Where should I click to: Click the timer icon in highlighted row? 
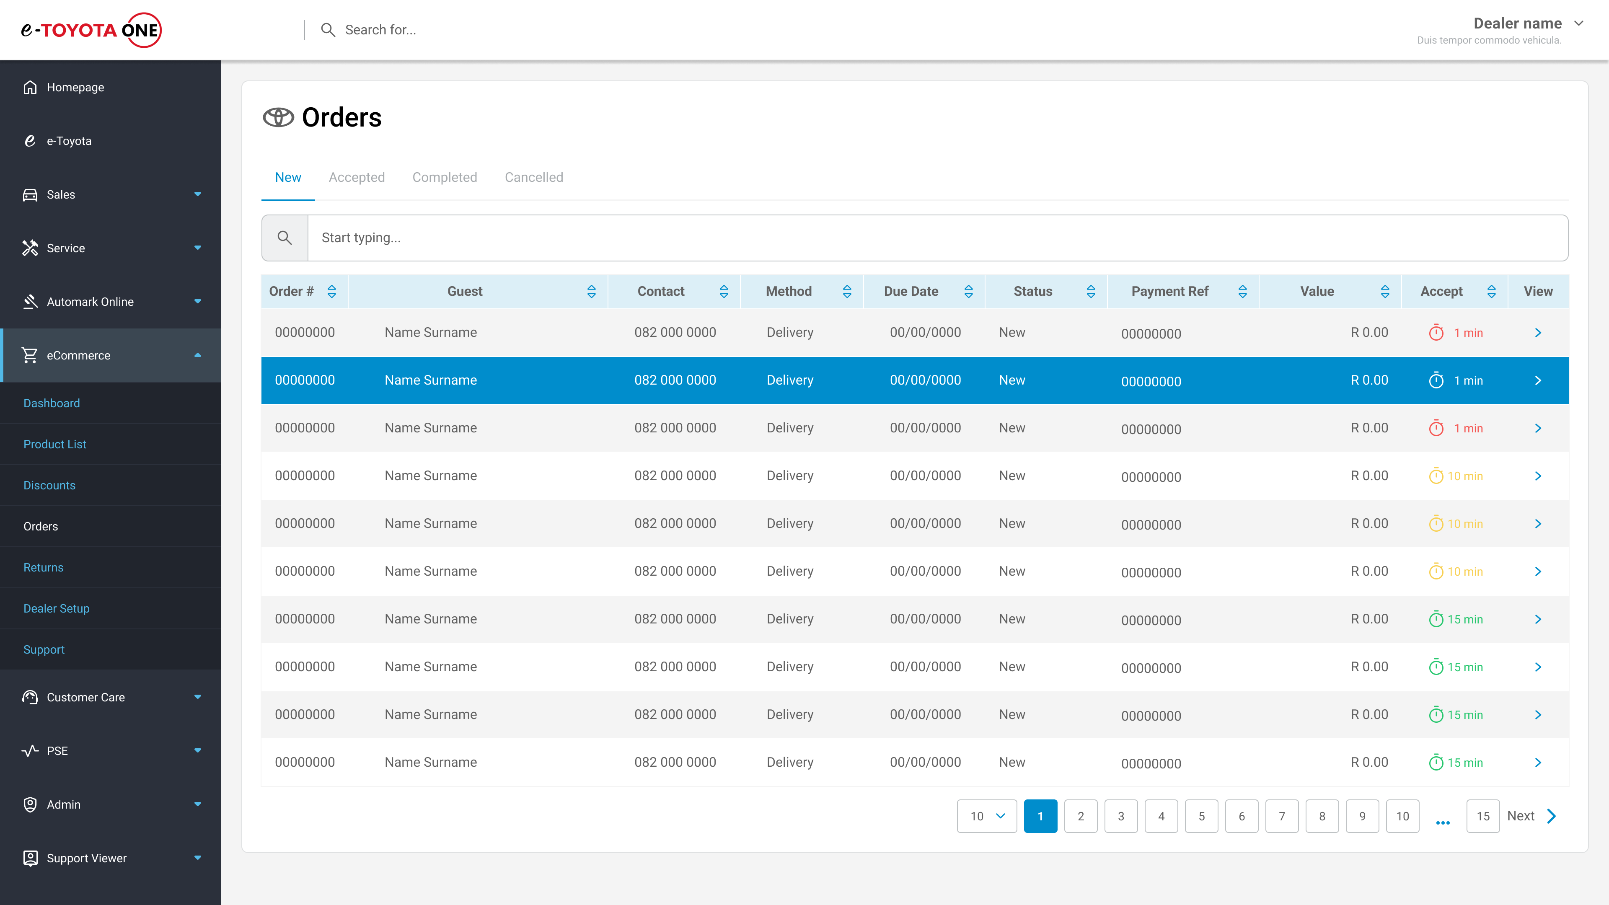1436,380
